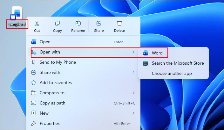The width and height of the screenshot is (224, 130).
Task: Select Add to Favorites entry
Action: pyautogui.click(x=83, y=83)
